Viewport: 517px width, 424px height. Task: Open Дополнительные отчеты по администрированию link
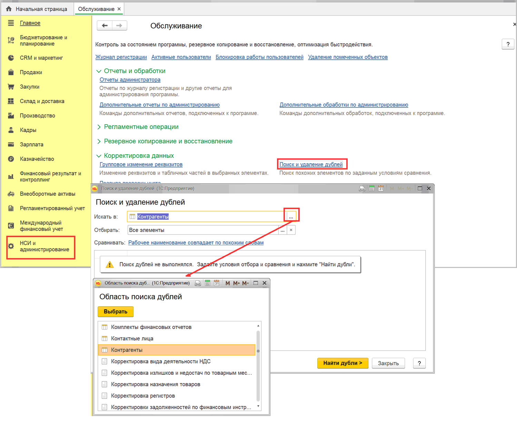click(x=160, y=105)
